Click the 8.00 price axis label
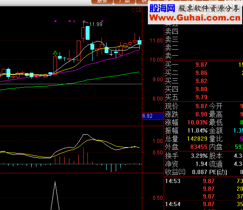This screenshot has width=243, height=210. 158,99
